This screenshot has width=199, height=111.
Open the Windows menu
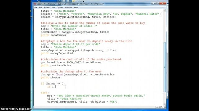coord(68,7)
